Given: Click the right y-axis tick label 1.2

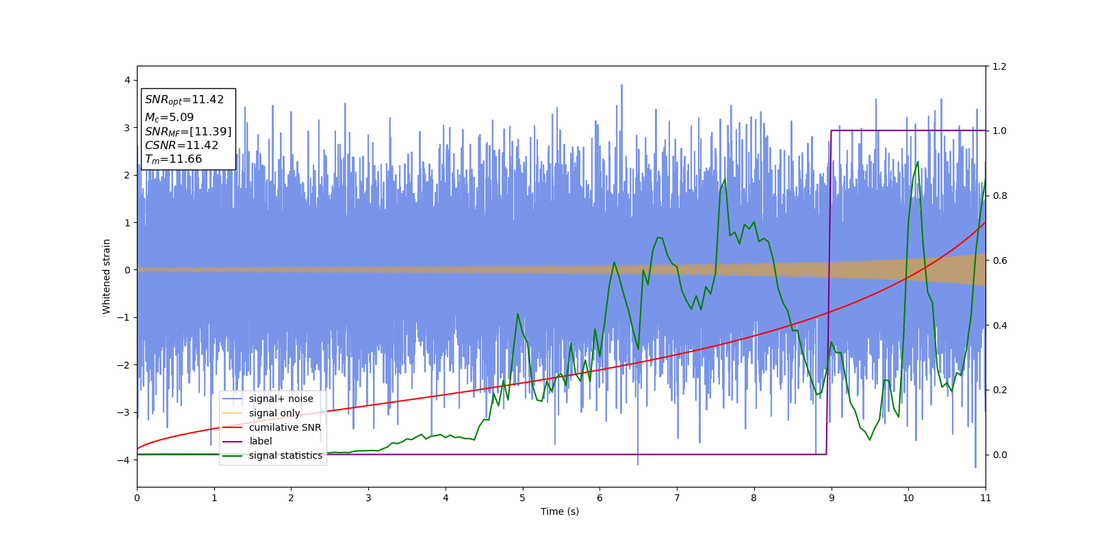Looking at the screenshot, I should (x=1000, y=66).
